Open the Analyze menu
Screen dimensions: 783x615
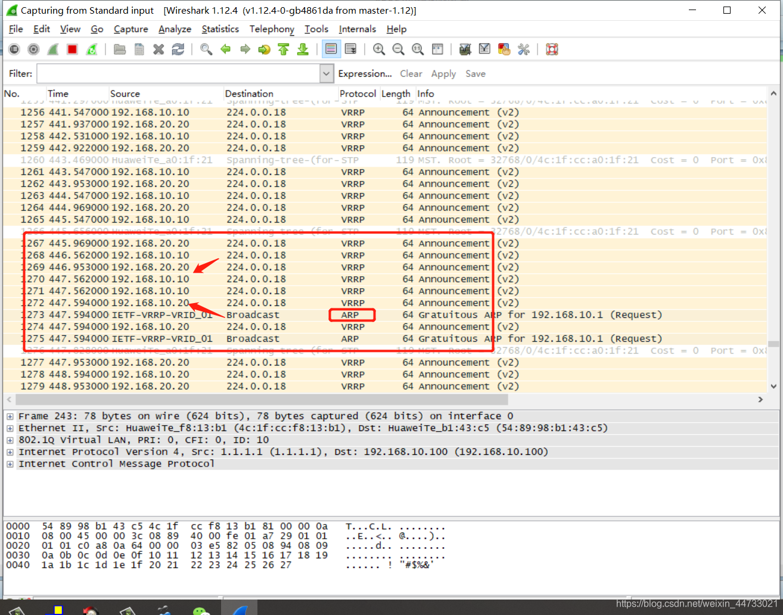coord(175,29)
